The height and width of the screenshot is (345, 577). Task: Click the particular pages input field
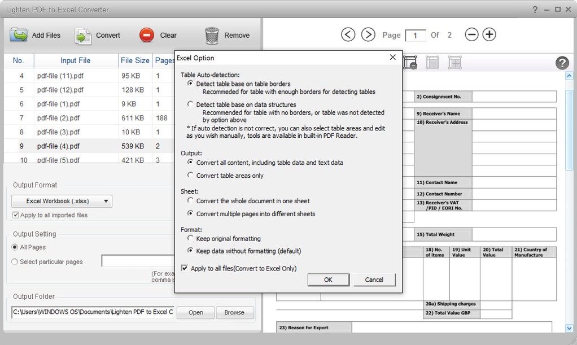[138, 261]
